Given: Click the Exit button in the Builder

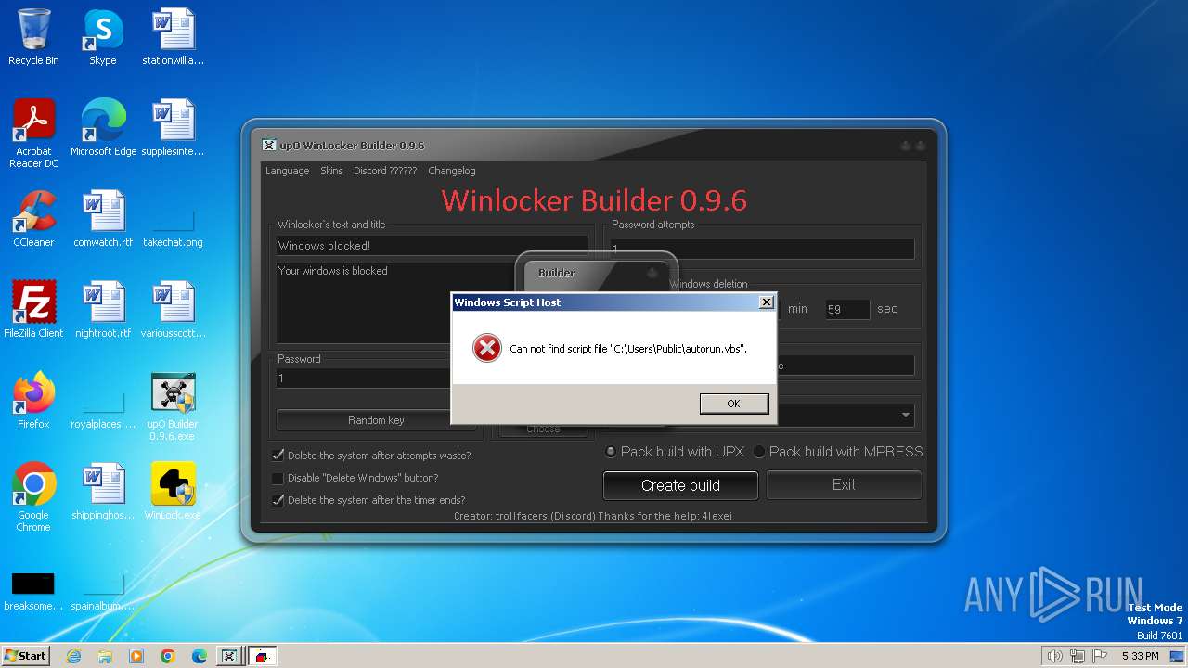Looking at the screenshot, I should click(x=844, y=484).
